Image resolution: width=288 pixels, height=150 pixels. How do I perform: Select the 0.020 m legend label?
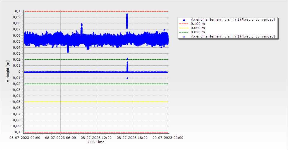pos(198,32)
